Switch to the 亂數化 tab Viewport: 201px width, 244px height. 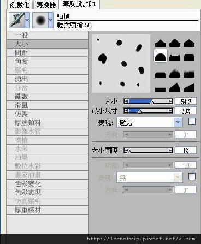point(20,4)
